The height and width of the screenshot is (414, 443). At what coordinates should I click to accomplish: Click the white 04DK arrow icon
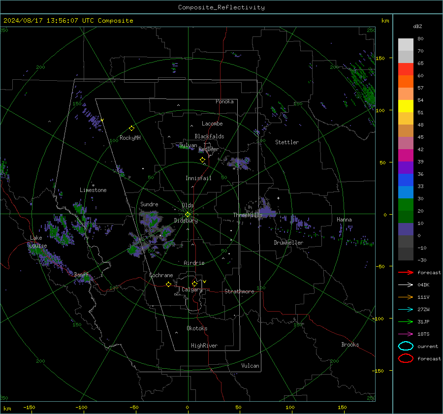point(406,285)
